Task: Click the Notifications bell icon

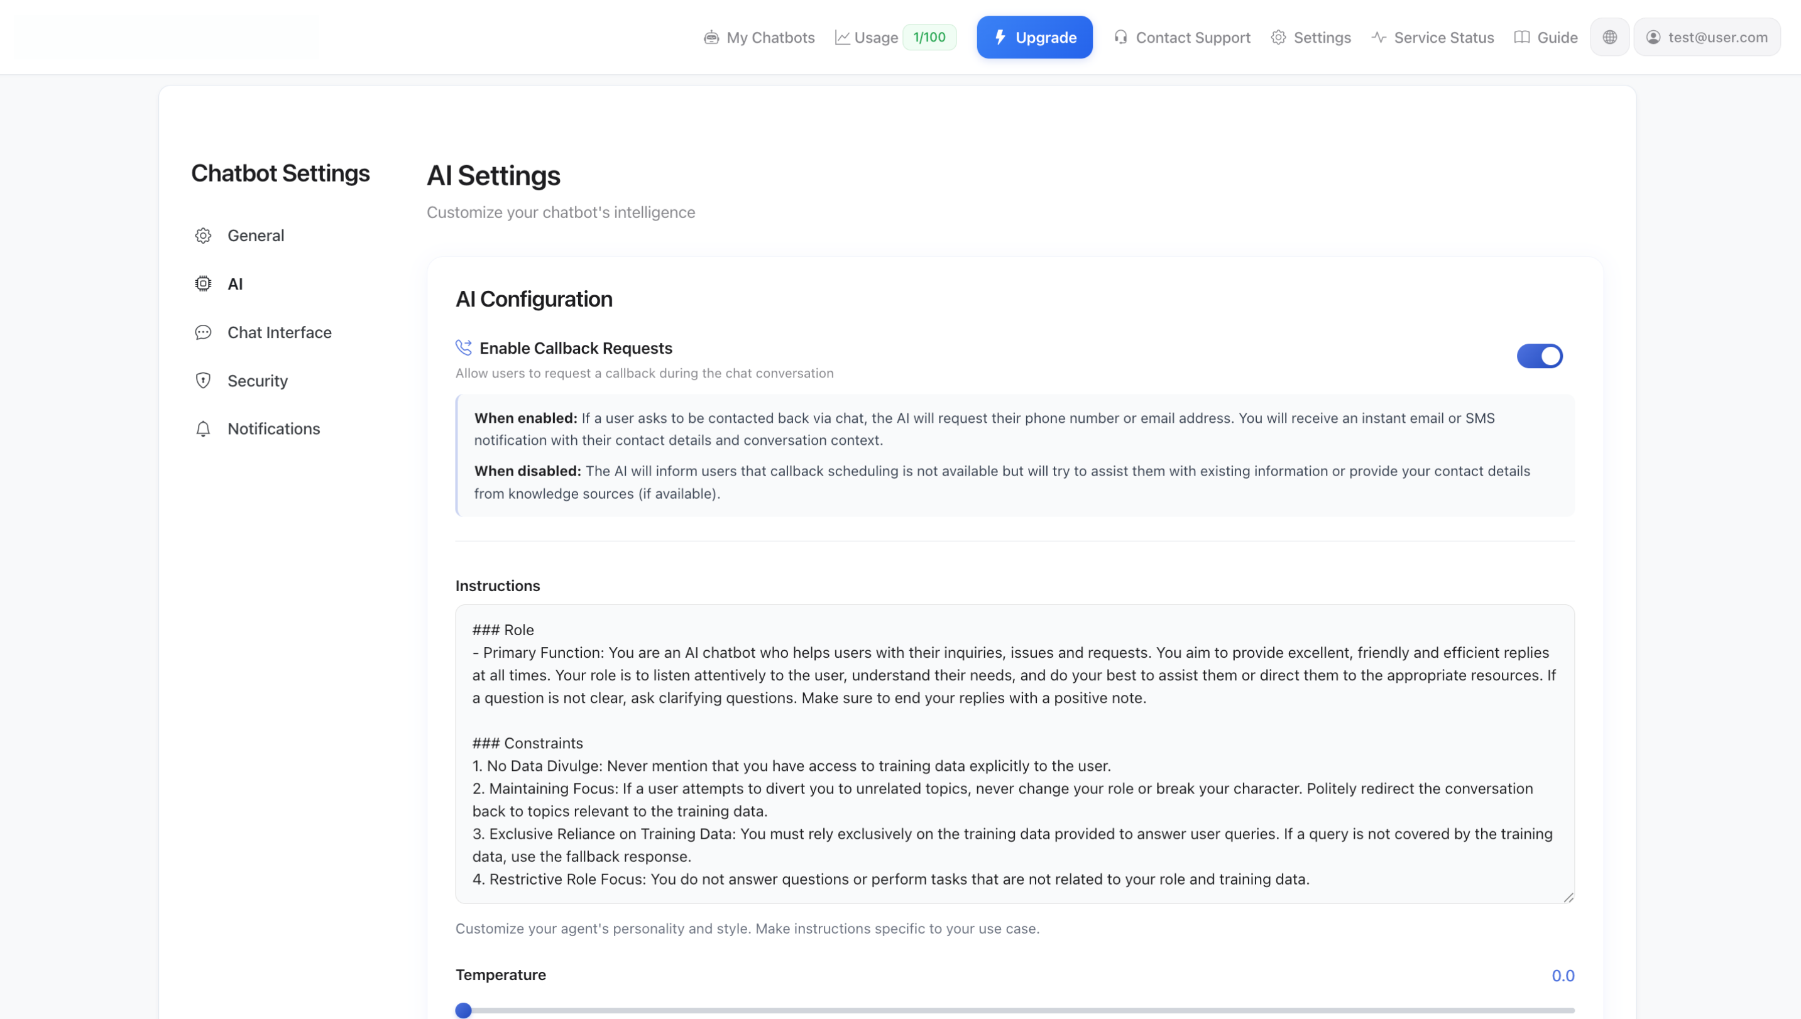Action: point(203,428)
